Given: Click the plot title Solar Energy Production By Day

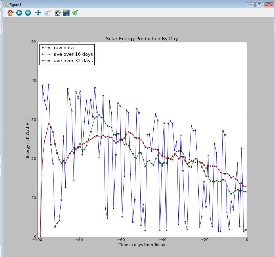Looking at the screenshot, I should coord(142,39).
